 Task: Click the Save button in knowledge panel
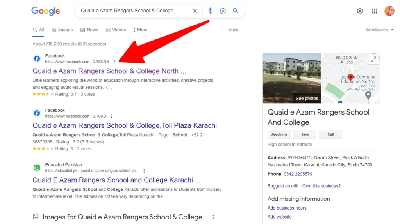coord(305,134)
